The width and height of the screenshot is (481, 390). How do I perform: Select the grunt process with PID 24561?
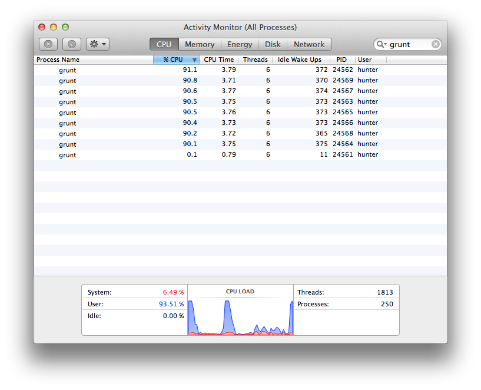pos(240,155)
